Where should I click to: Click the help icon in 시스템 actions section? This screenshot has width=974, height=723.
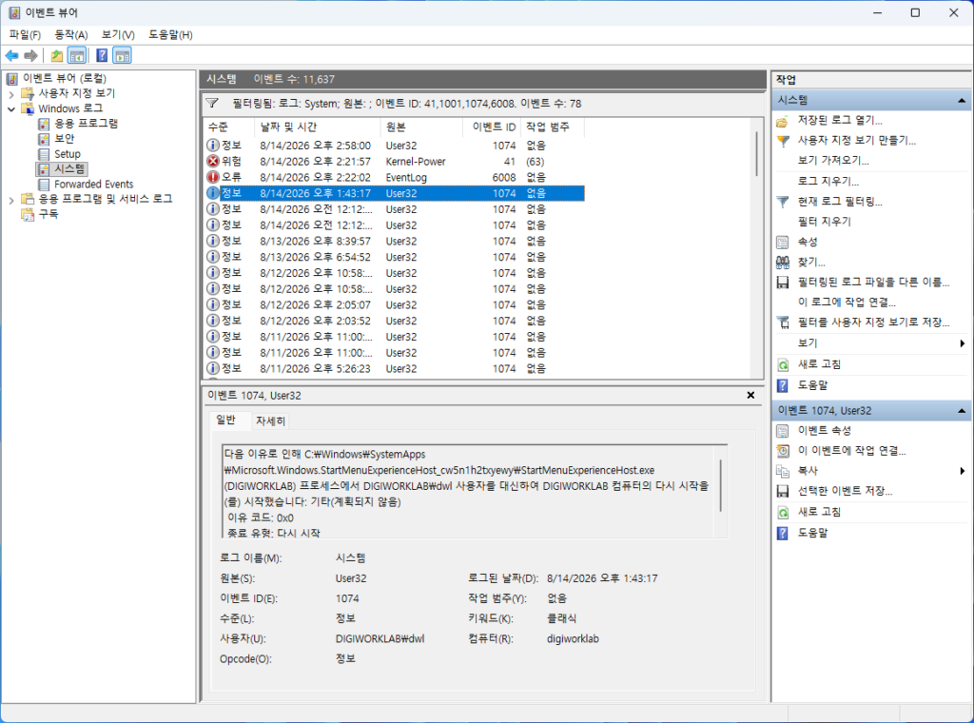pos(783,385)
